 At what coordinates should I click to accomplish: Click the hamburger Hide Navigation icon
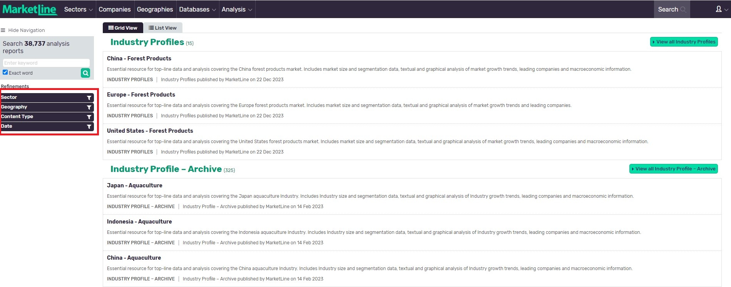(x=3, y=30)
